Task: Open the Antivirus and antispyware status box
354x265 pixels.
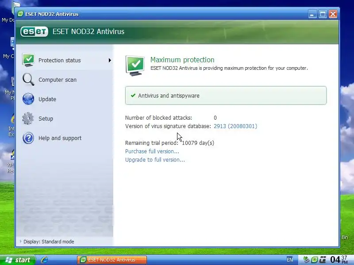Action: point(226,95)
